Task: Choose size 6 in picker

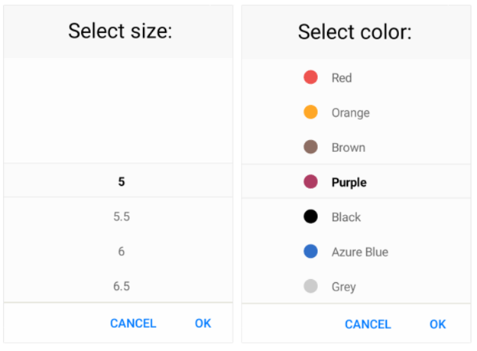Action: click(x=122, y=252)
